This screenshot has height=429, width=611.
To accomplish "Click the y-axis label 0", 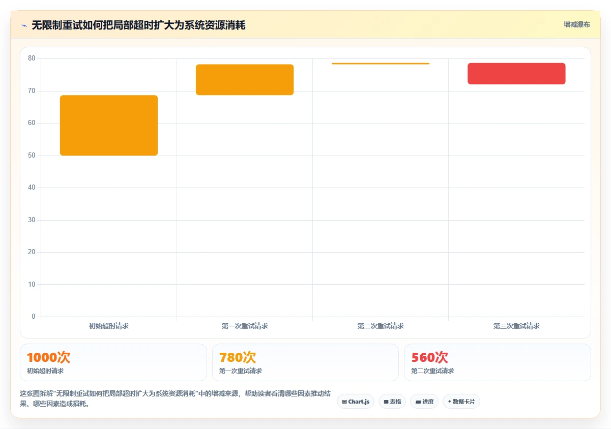I will pos(34,317).
